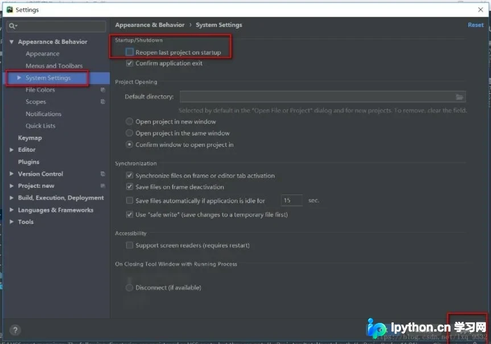
Task: Enable Reopen last project on startup
Action: (x=129, y=52)
